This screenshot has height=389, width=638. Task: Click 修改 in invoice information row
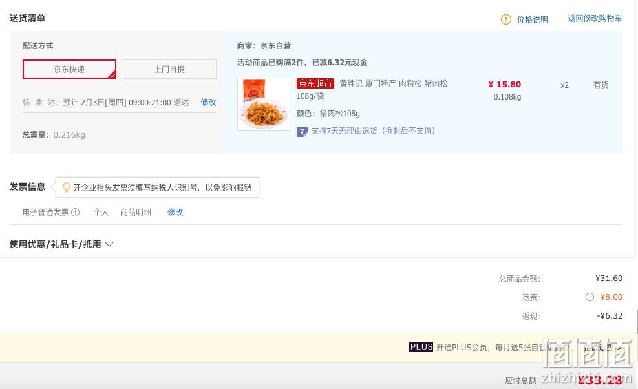[175, 212]
